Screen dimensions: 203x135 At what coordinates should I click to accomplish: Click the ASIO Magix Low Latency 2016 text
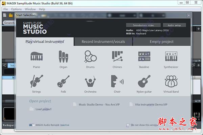tap(152, 30)
